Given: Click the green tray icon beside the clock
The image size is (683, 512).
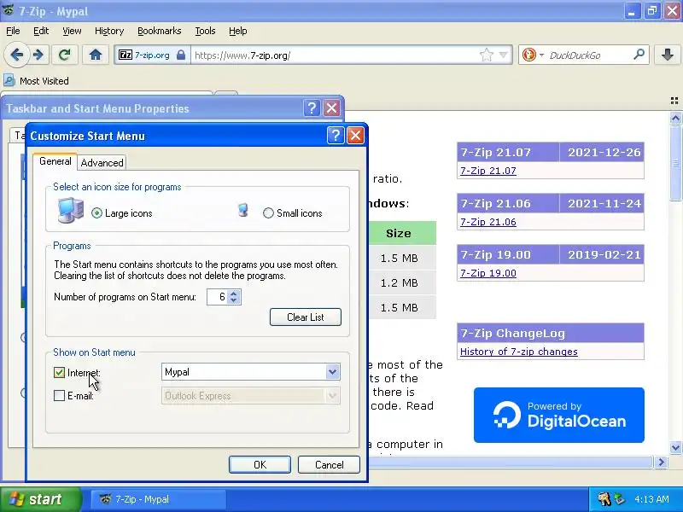Looking at the screenshot, I should [620, 499].
